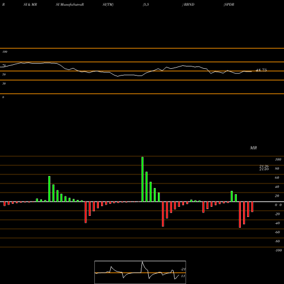
Task: Click the 'SI MunafaSutraR' header text
Action: pyautogui.click(x=70, y=5)
